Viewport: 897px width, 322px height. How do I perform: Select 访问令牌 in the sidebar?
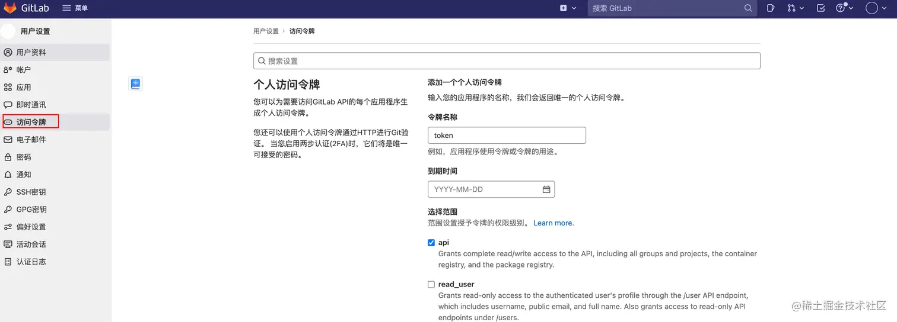point(55,122)
